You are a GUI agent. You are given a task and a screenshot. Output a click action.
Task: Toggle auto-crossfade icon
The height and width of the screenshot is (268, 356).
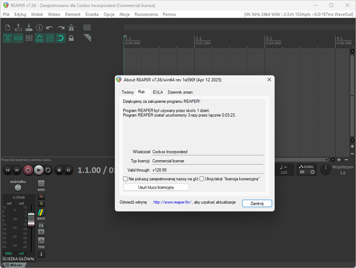click(8, 38)
